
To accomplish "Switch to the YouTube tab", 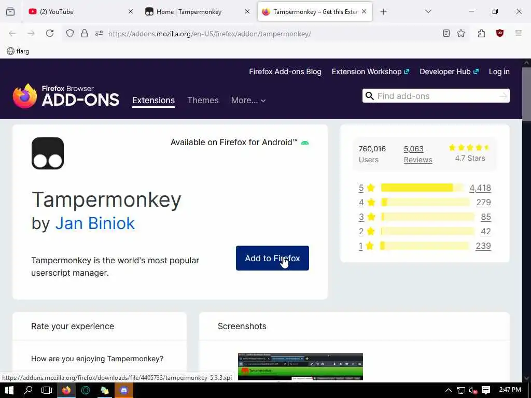I will 77,11.
